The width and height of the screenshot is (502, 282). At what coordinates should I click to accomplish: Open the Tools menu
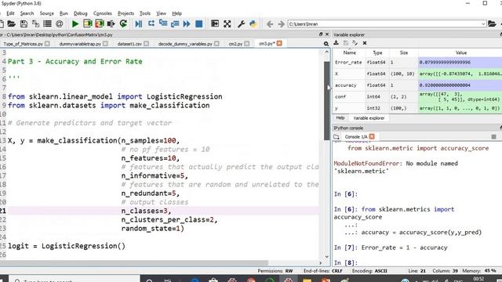click(x=145, y=13)
